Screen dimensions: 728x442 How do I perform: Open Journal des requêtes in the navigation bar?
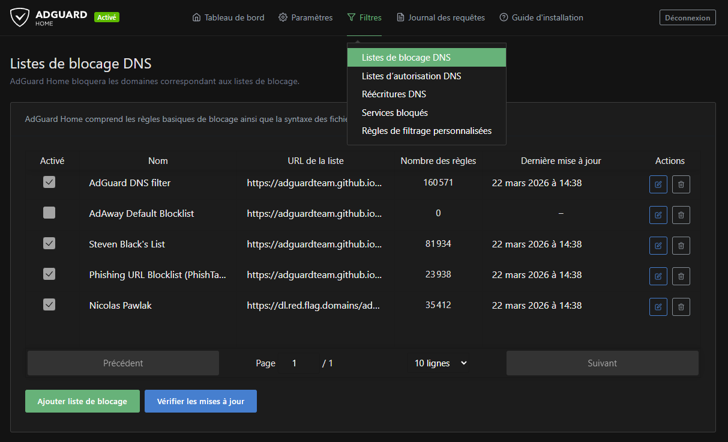point(441,17)
